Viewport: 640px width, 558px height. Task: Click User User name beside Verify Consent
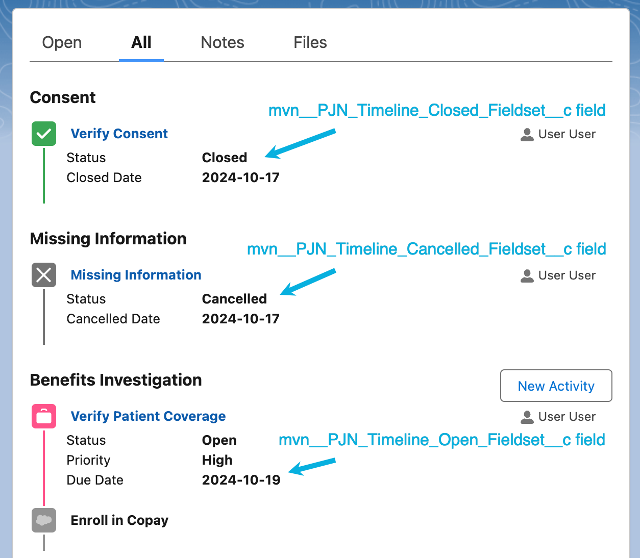[x=567, y=134]
